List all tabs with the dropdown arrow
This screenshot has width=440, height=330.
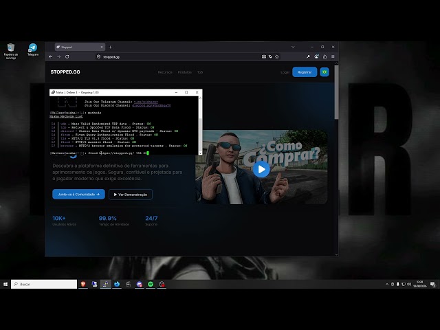[293, 47]
